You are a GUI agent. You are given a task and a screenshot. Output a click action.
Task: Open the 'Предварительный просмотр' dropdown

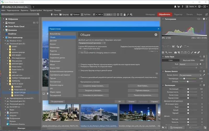tap(92, 43)
